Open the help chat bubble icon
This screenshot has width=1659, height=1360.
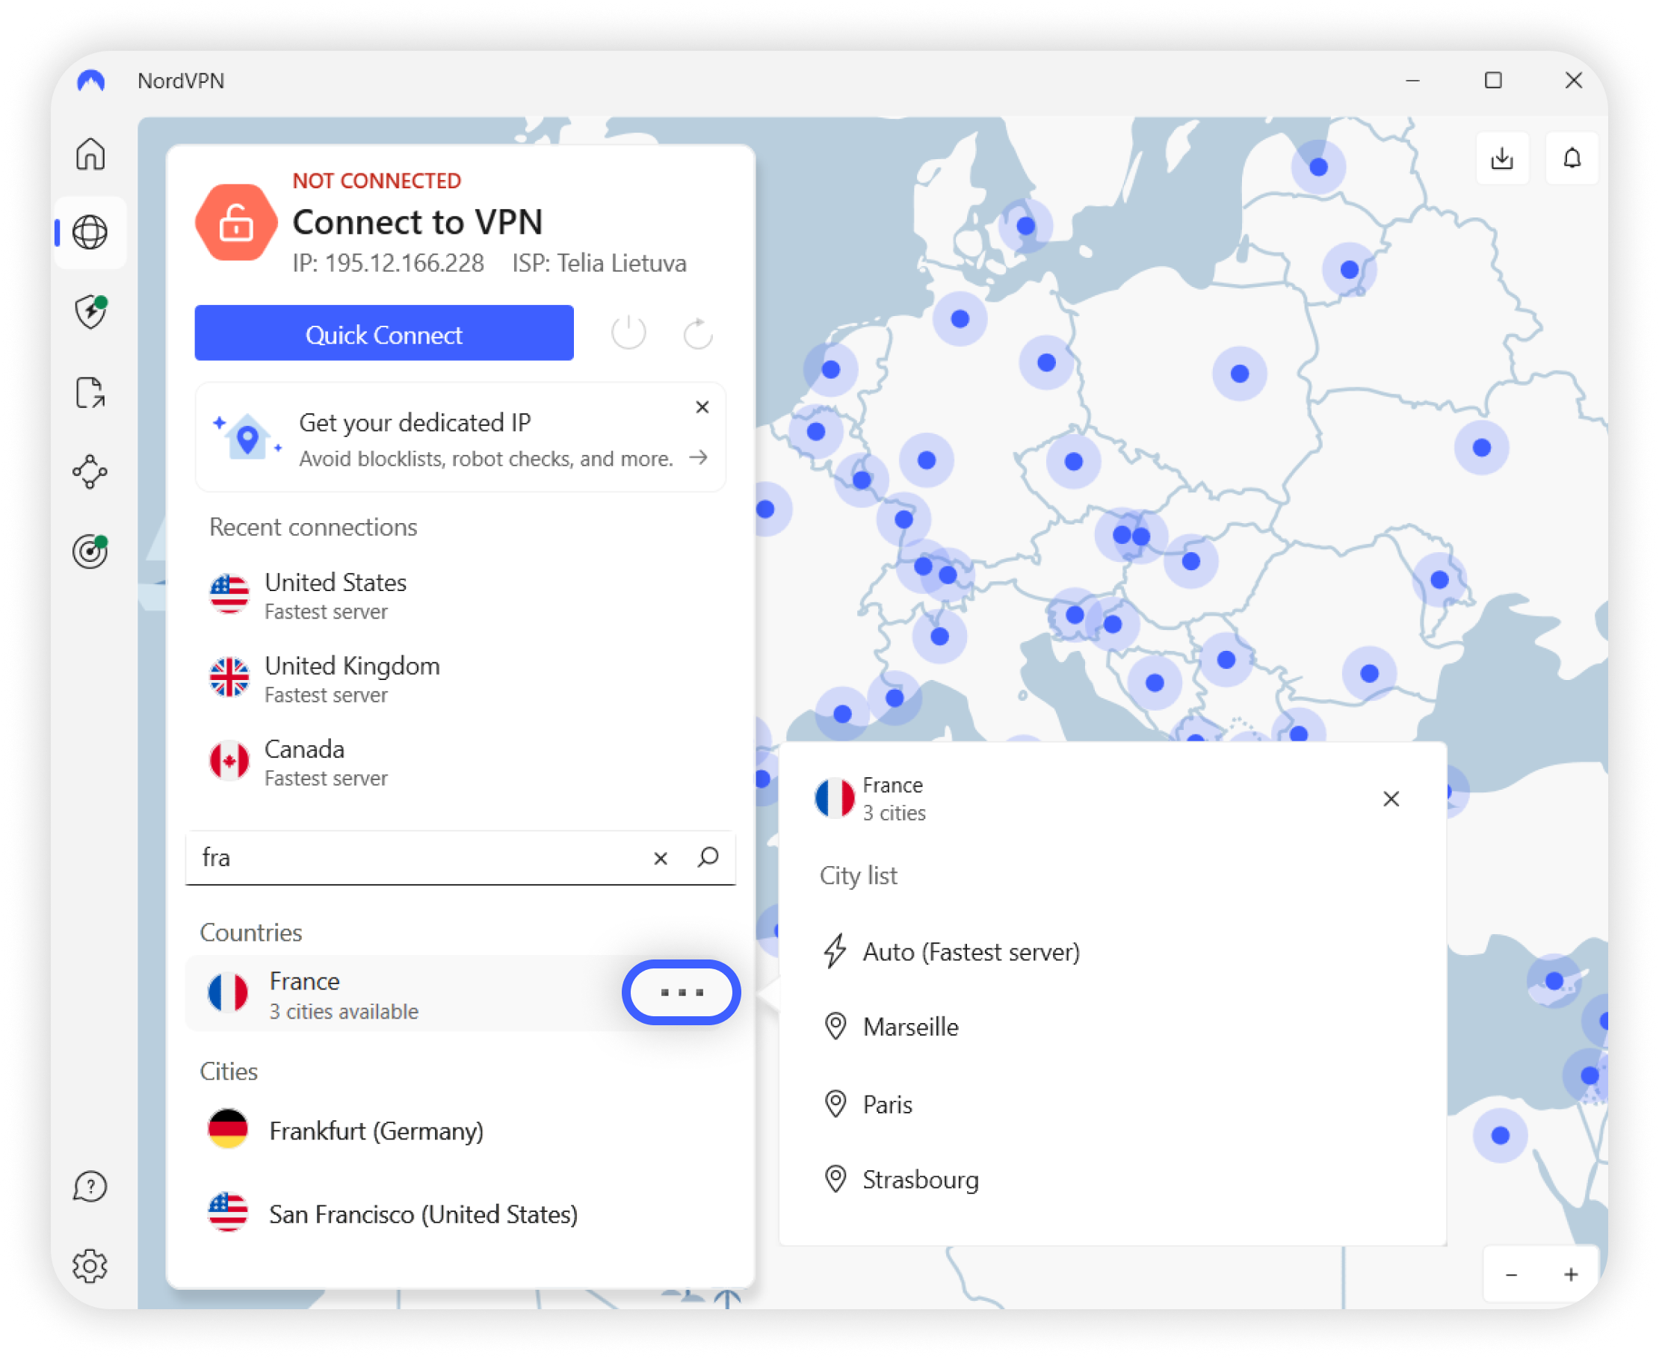90,1187
